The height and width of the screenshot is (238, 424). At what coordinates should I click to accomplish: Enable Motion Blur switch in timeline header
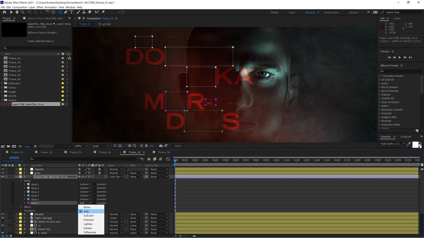click(160, 159)
